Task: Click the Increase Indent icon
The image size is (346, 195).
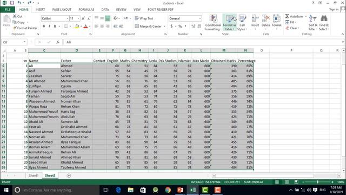Action: tap(121, 27)
